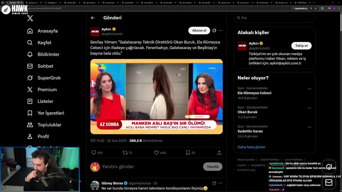Open the Anasayfa home page
The width and height of the screenshot is (342, 192).
click(x=42, y=31)
